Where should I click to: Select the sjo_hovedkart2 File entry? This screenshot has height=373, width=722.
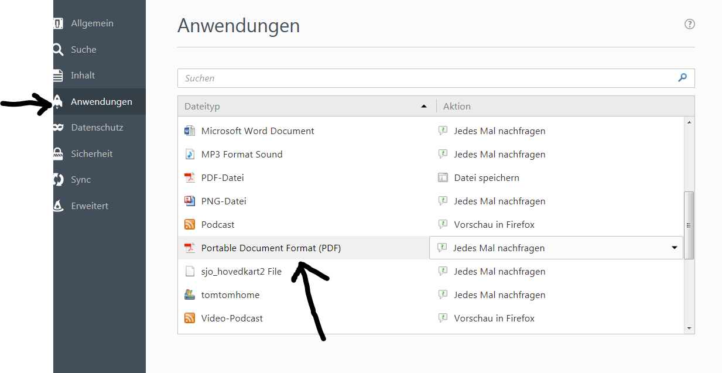241,271
